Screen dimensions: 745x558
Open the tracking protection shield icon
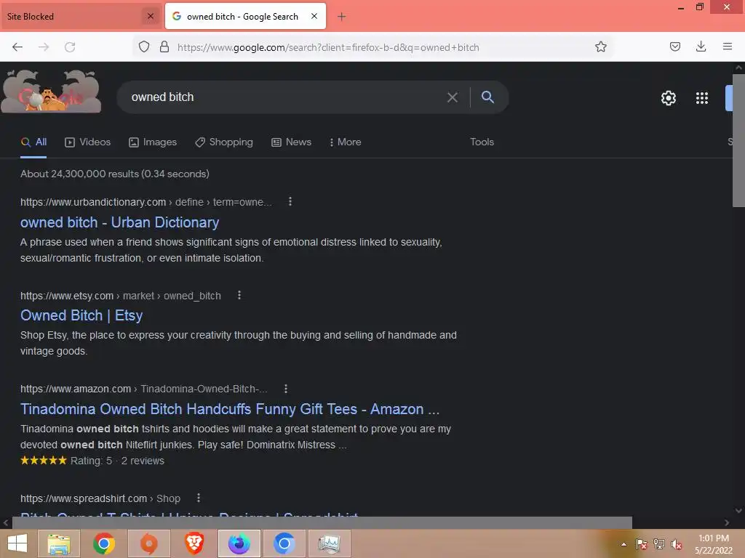tap(144, 46)
